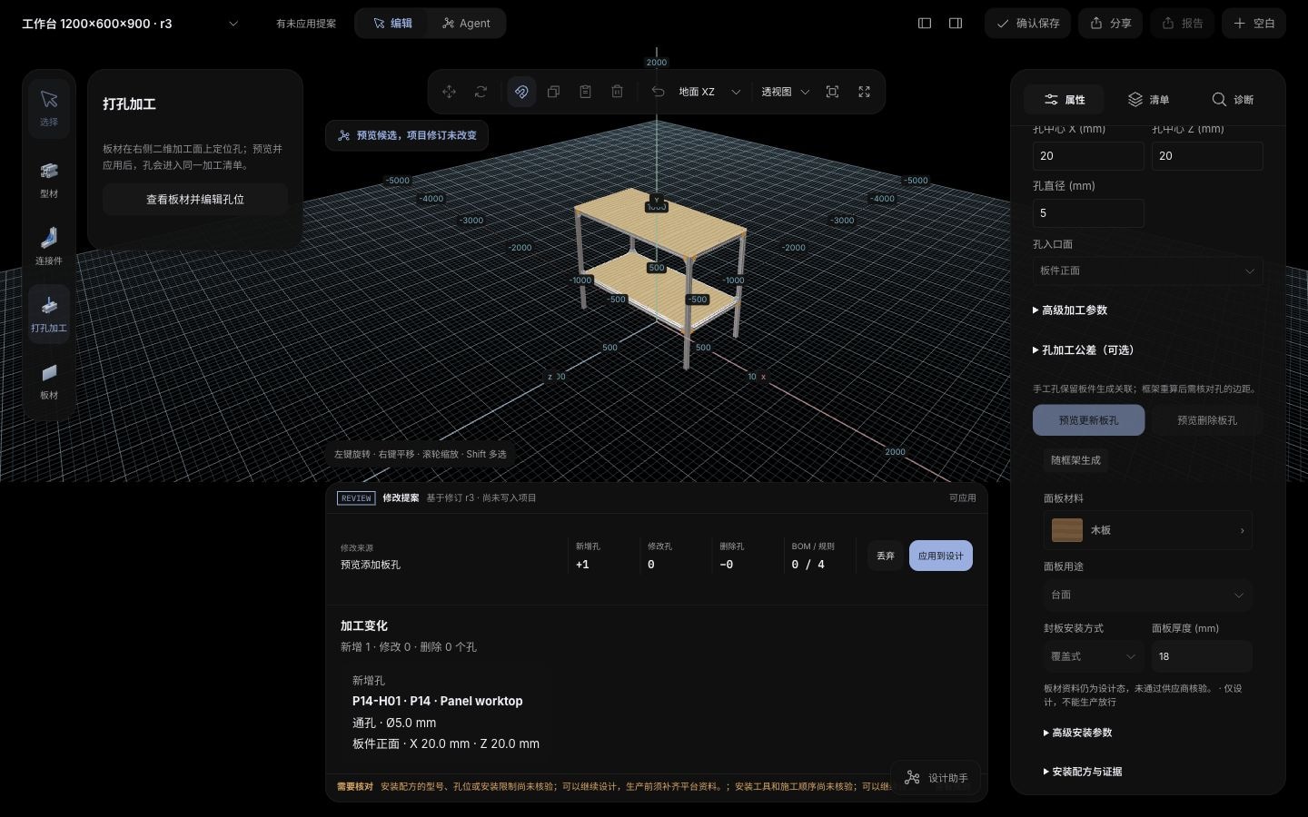Expand 高级加工参数 section
Image resolution: width=1308 pixels, height=817 pixels.
pyautogui.click(x=1070, y=310)
